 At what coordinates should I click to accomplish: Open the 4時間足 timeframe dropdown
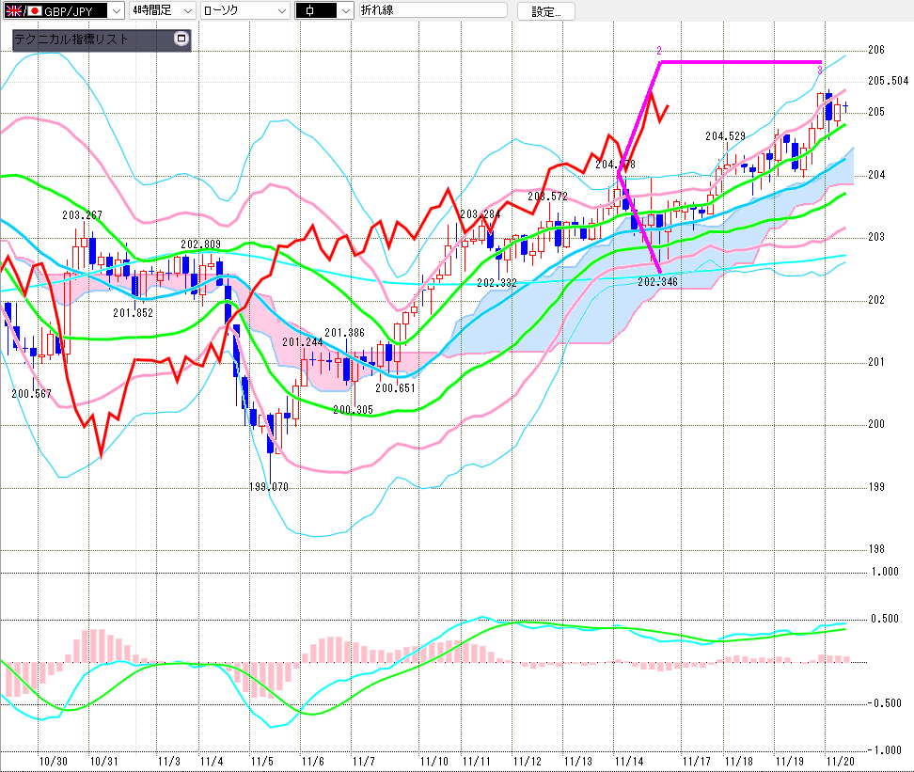(x=187, y=11)
